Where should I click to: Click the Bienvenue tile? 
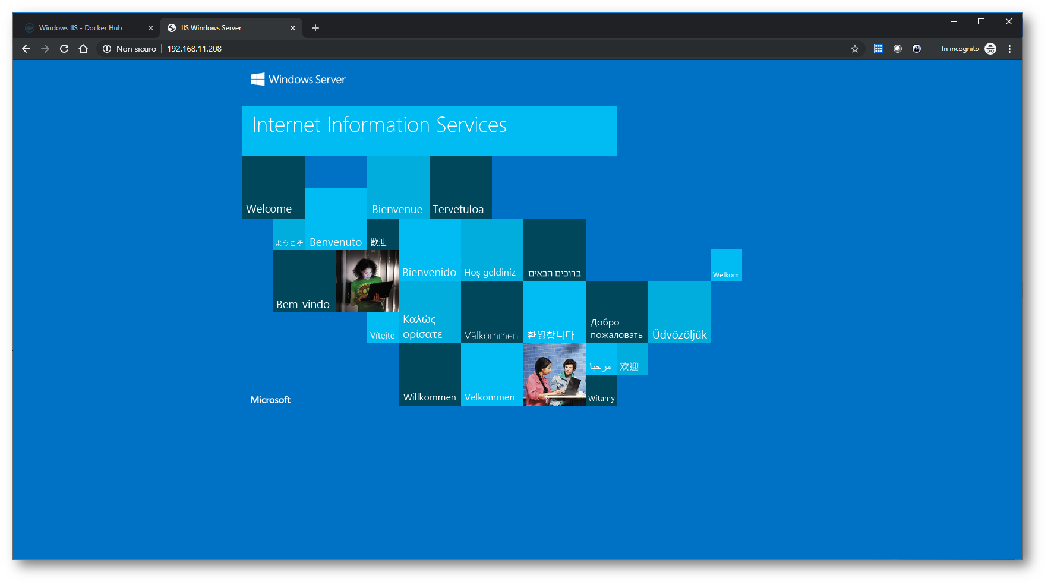tap(398, 187)
